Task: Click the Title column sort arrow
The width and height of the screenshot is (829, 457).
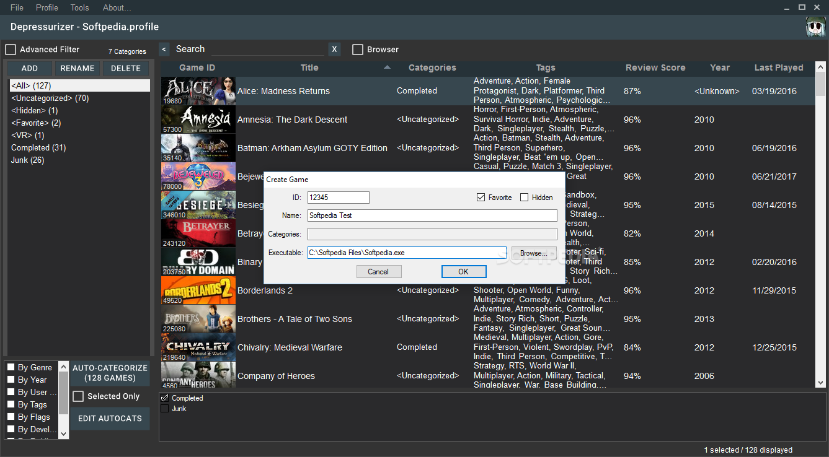Action: point(387,67)
